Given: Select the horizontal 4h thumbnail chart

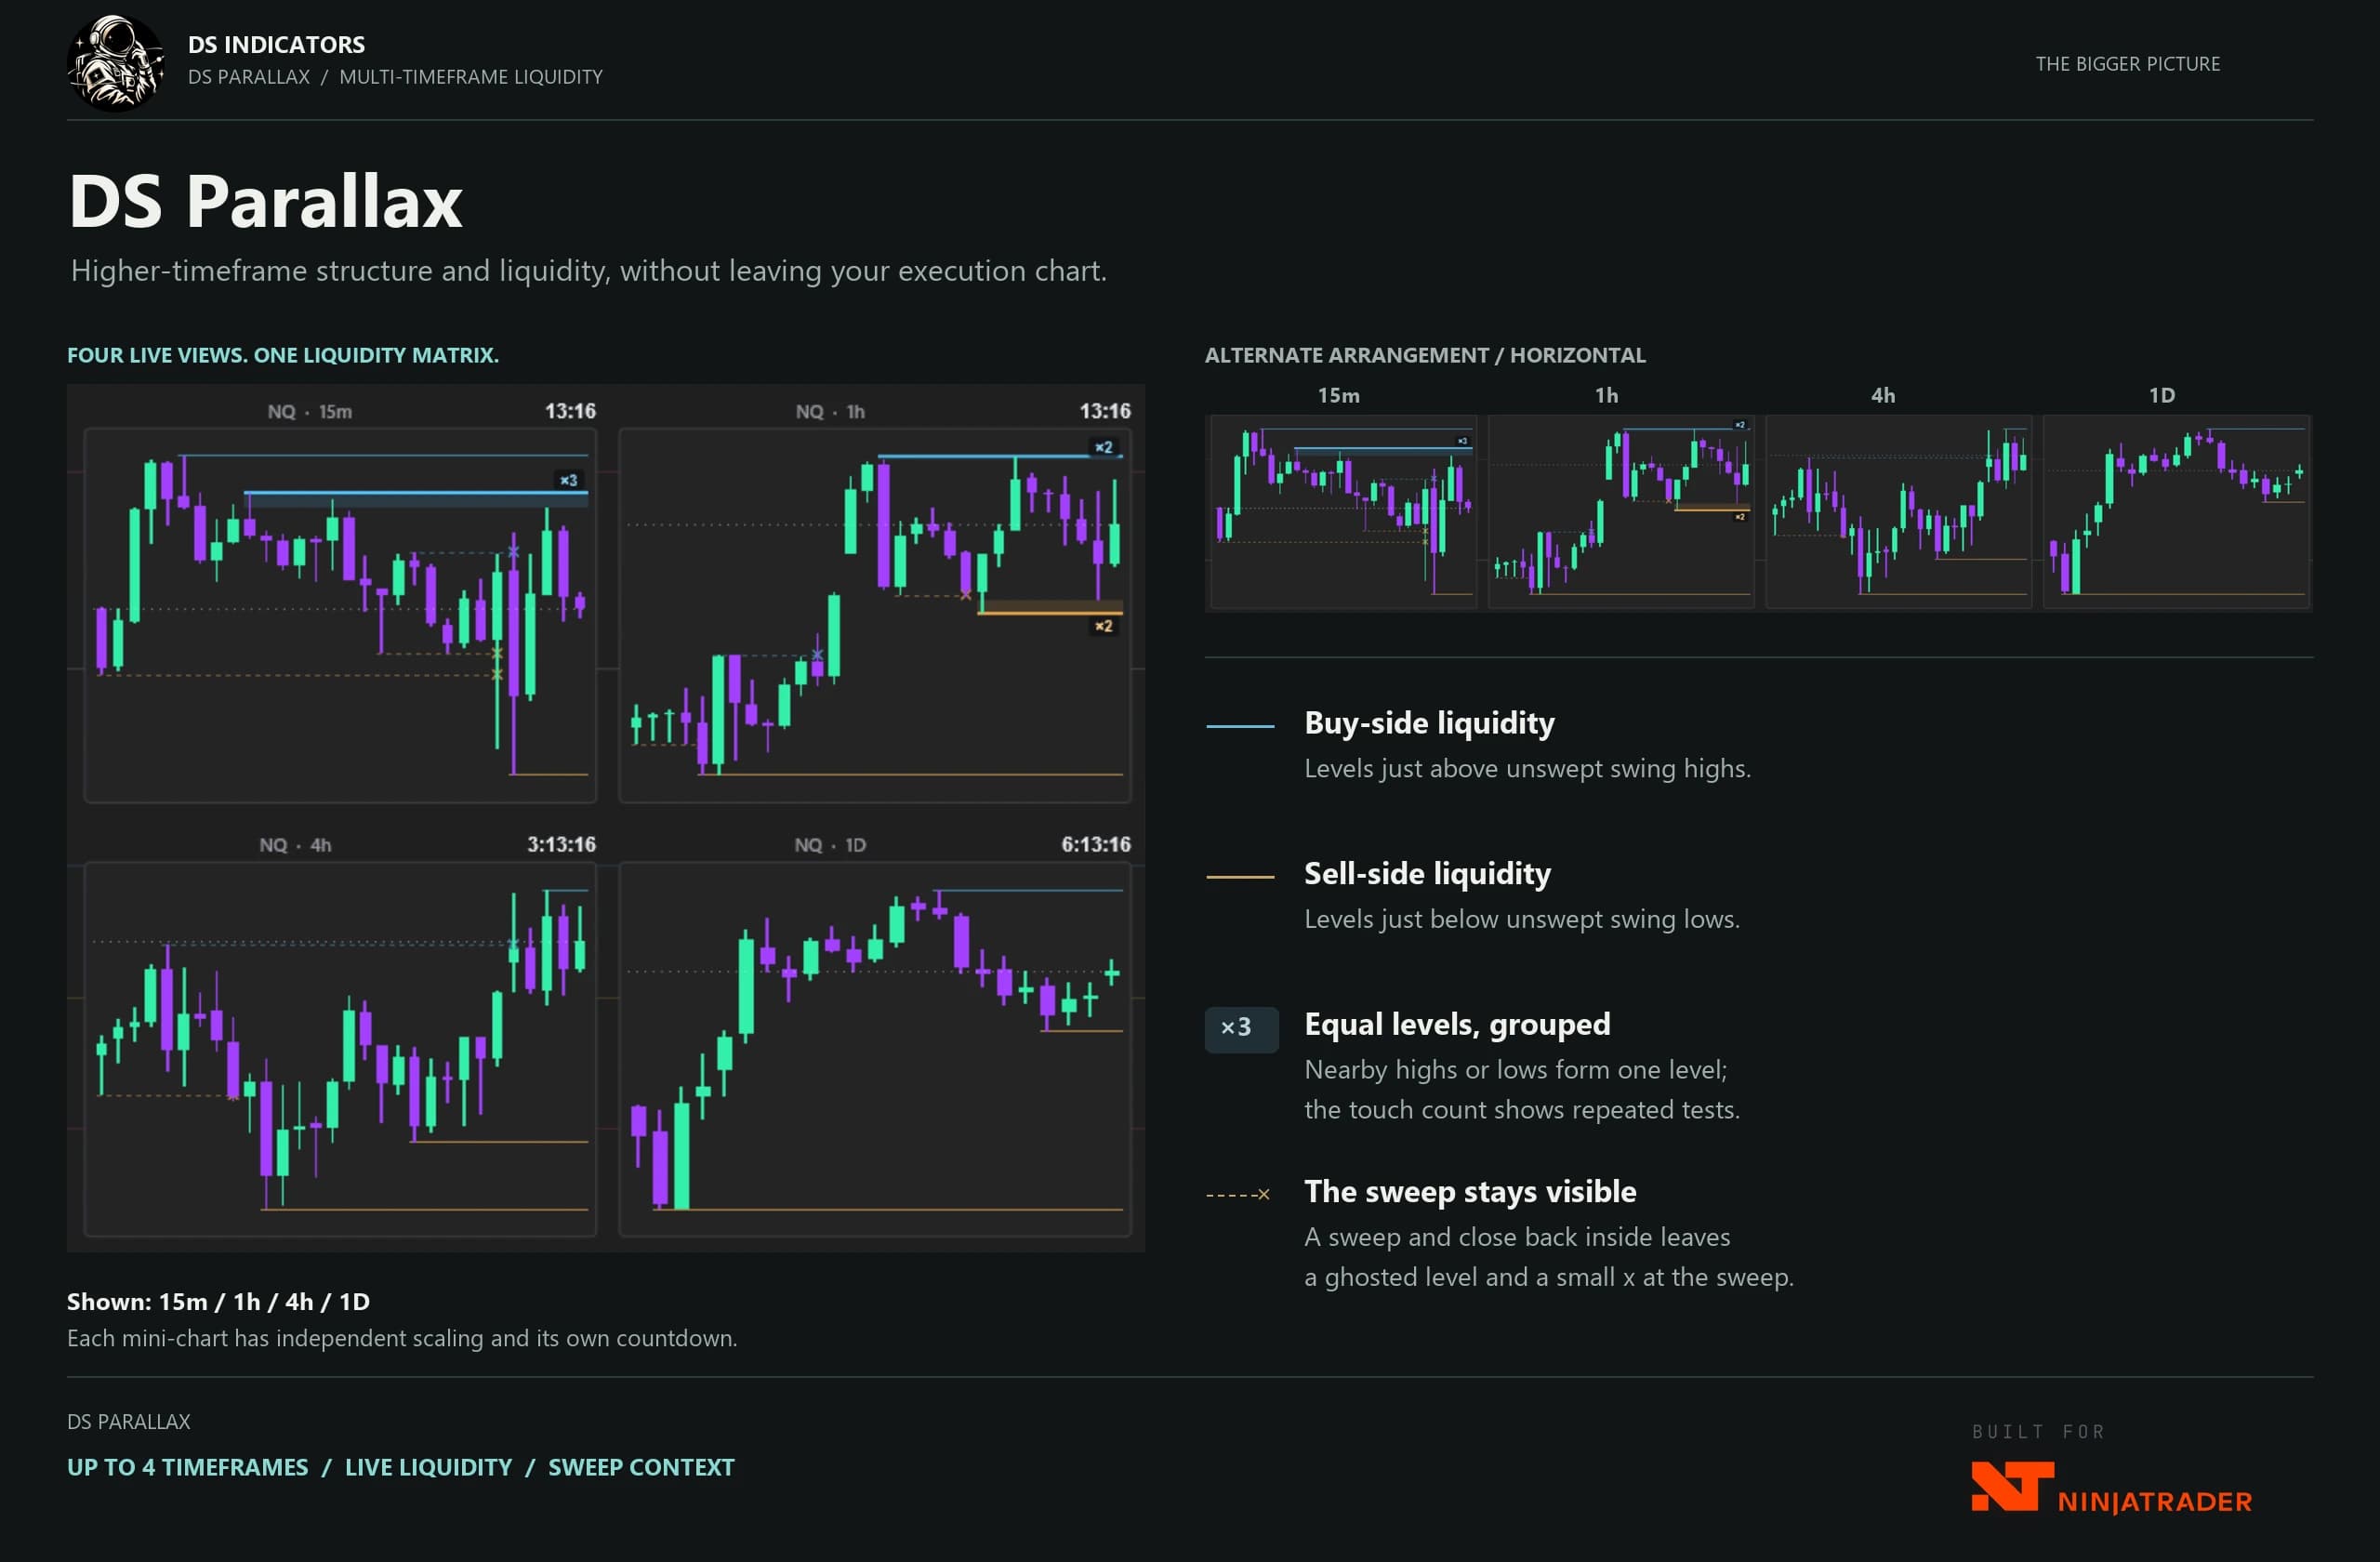Looking at the screenshot, I should pyautogui.click(x=1898, y=512).
